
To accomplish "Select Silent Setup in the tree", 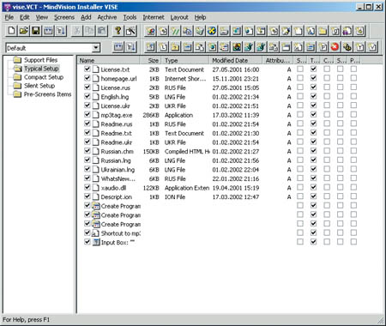I will pos(39,86).
